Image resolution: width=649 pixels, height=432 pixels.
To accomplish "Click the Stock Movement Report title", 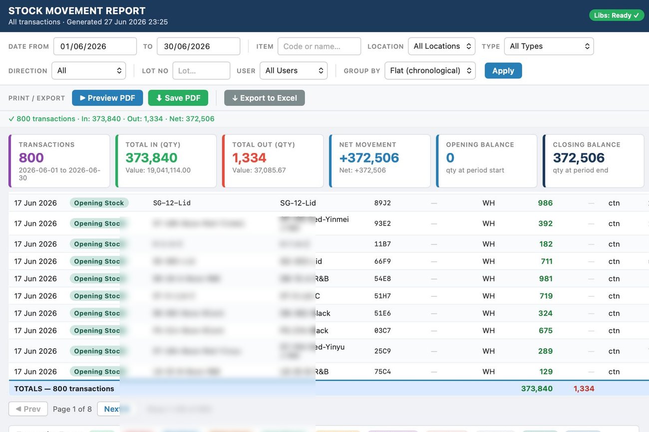I will point(77,10).
